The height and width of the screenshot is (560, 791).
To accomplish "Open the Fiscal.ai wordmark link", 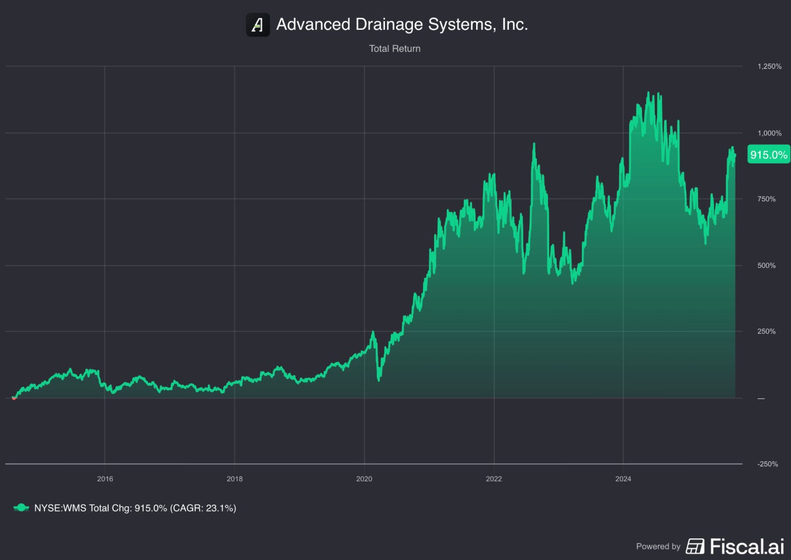I will click(747, 547).
